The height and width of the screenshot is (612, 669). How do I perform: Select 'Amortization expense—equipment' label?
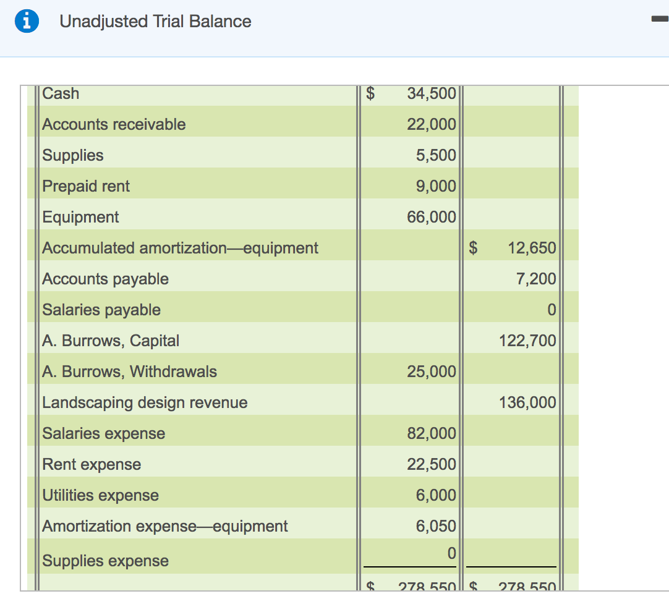pos(165,526)
